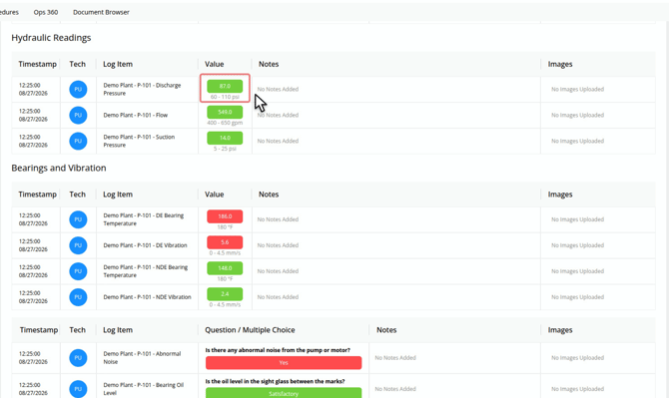The height and width of the screenshot is (398, 669).
Task: Click tech avatar for DE Bearing Temperature row
Action: coord(78,219)
